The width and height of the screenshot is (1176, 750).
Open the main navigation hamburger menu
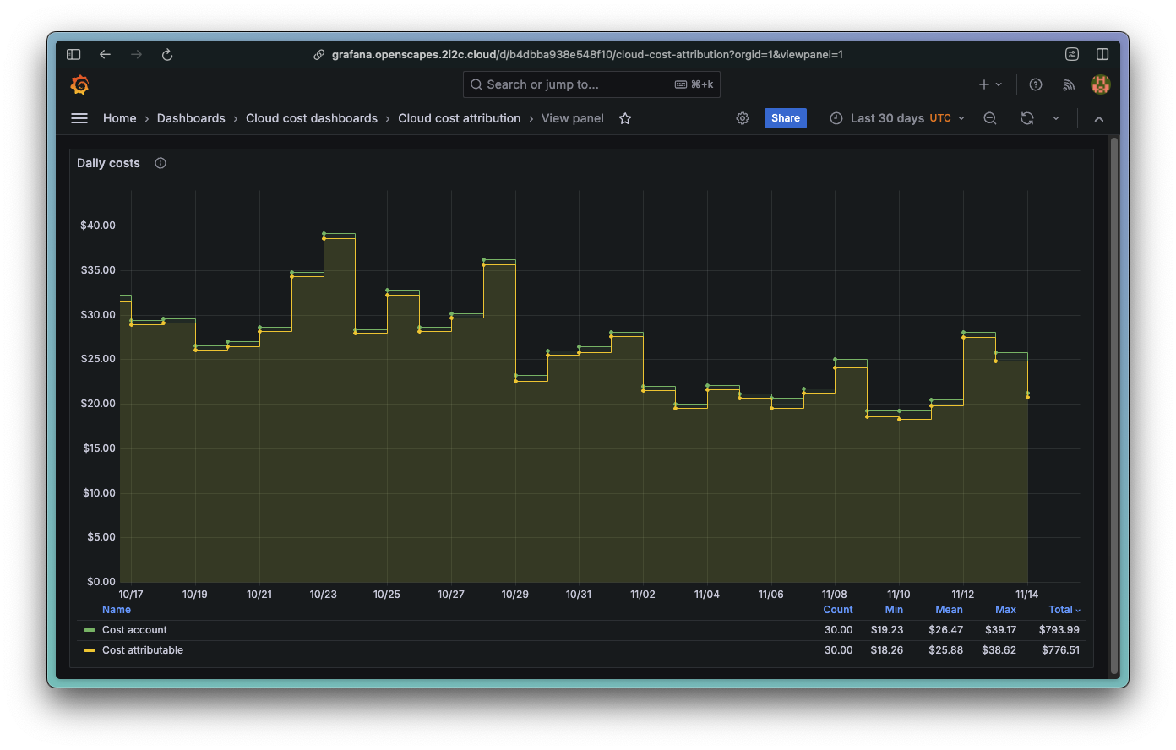[79, 118]
